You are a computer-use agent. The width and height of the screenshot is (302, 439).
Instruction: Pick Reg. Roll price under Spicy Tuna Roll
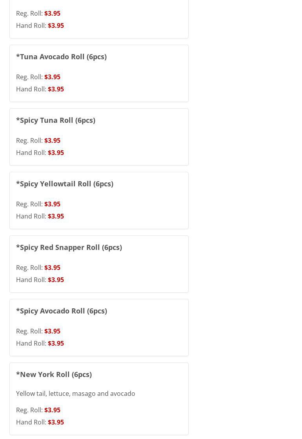click(52, 140)
